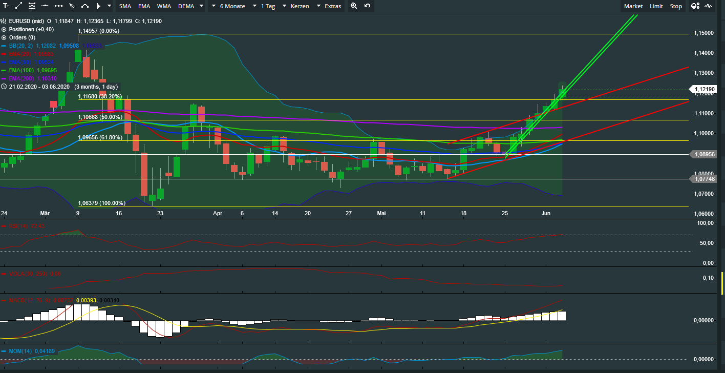The height and width of the screenshot is (373, 725).
Task: Open the 1 Tag interval dropdown
Action: point(263,6)
